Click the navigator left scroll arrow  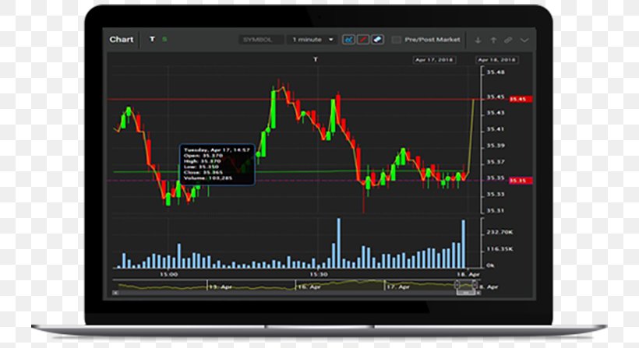pos(115,293)
